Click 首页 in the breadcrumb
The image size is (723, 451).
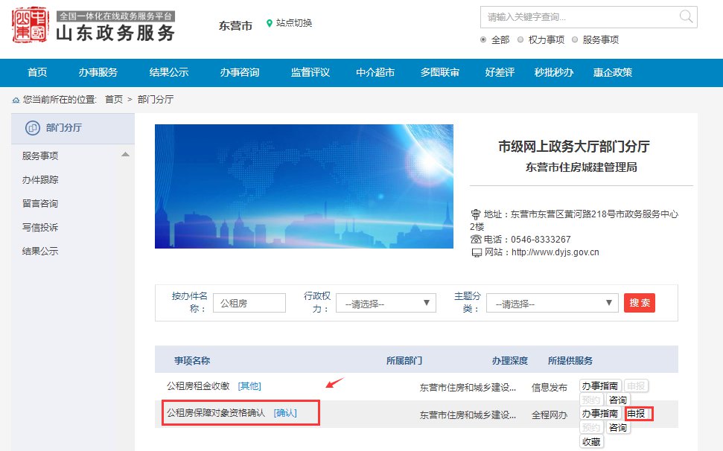coord(114,100)
